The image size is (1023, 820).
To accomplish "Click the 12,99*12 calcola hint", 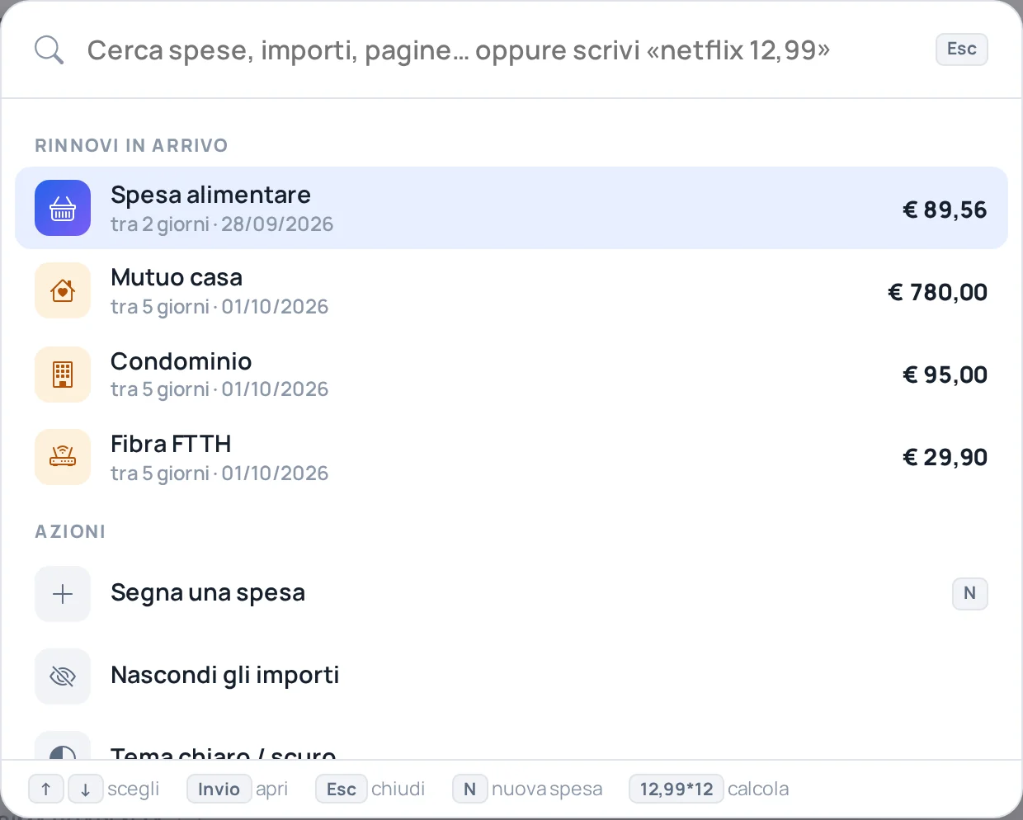I will tap(676, 789).
